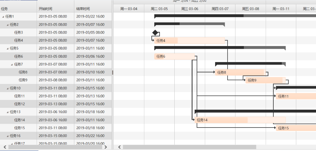
Task: Click 任务15 end time 2019-03-18 16:00
Action: (90, 128)
